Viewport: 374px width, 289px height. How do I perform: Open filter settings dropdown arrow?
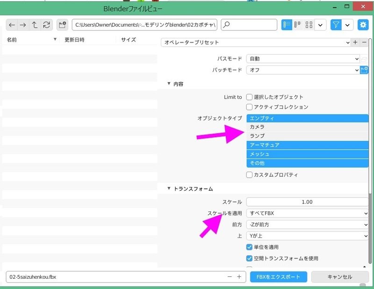pyautogui.click(x=347, y=25)
